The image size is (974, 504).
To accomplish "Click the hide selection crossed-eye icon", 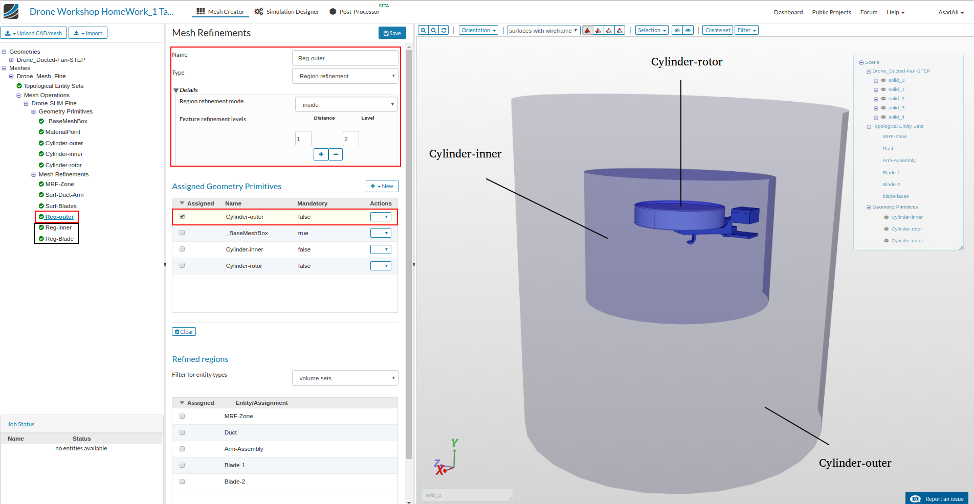I will coord(677,30).
